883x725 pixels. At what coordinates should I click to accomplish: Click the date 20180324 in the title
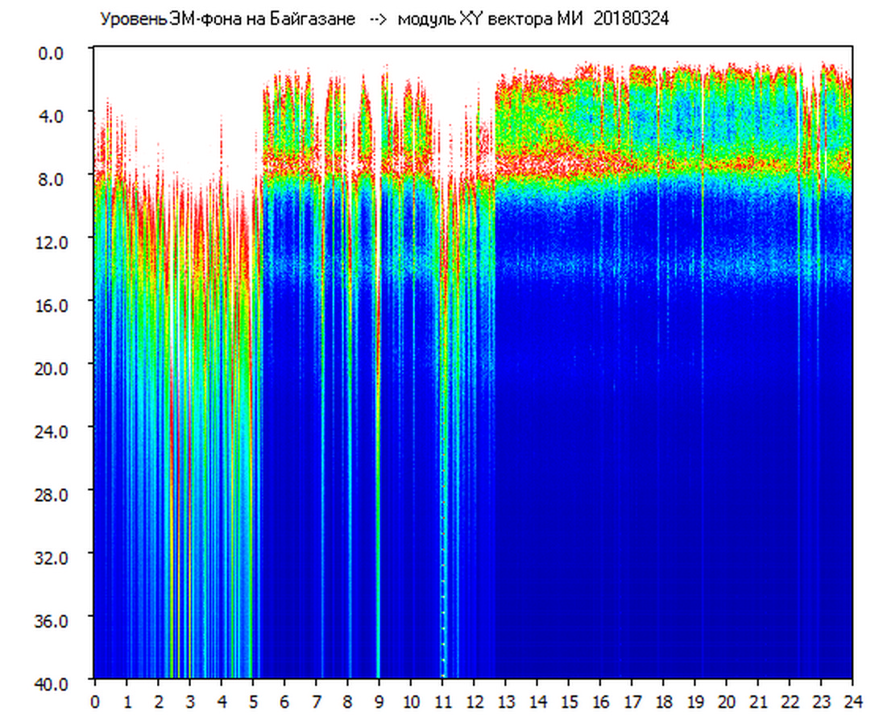(x=631, y=19)
